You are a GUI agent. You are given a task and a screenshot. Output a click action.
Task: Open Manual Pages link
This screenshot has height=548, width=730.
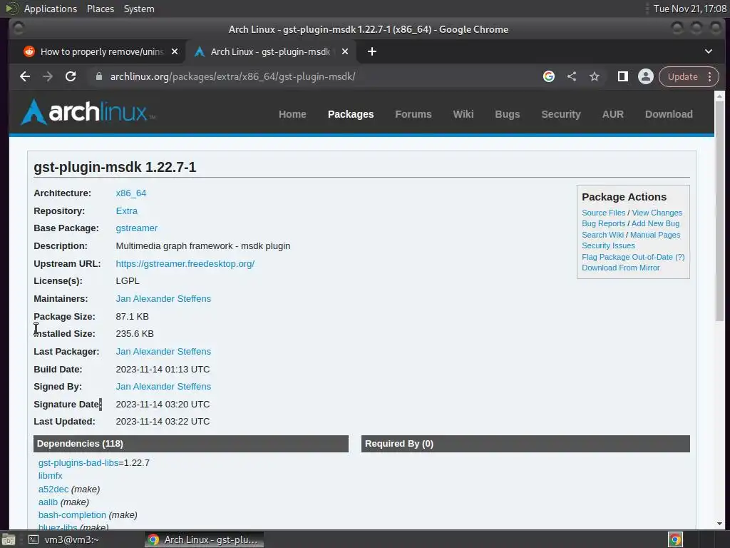(655, 235)
